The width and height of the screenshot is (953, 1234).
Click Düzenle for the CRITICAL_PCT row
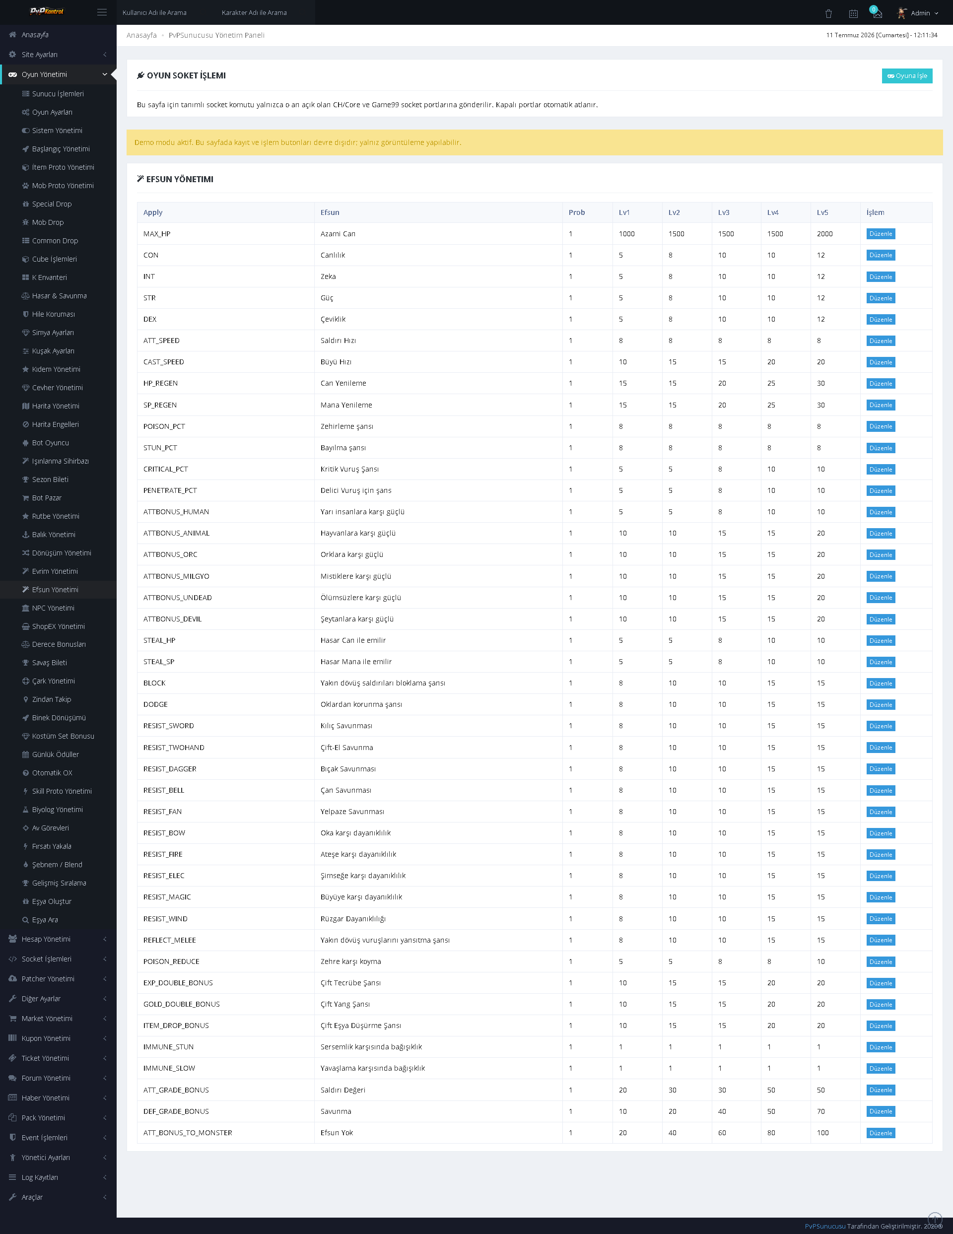click(x=880, y=470)
